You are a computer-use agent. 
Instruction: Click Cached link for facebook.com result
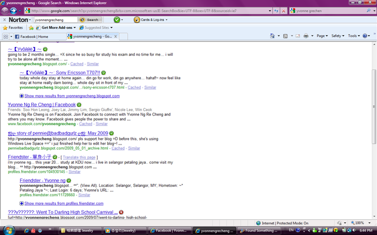tap(85, 124)
